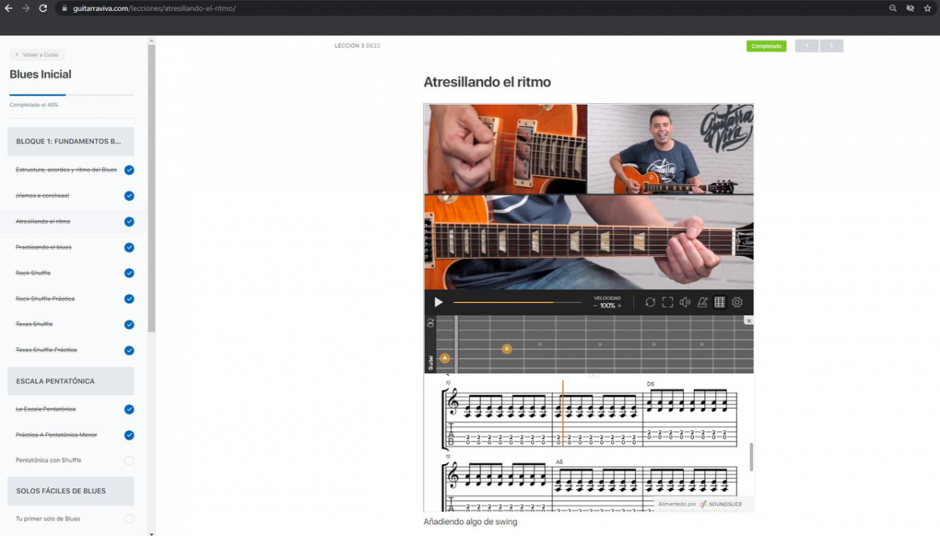Toggle the fretboard view grid icon
Viewport: 940px width, 536px height.
(720, 303)
